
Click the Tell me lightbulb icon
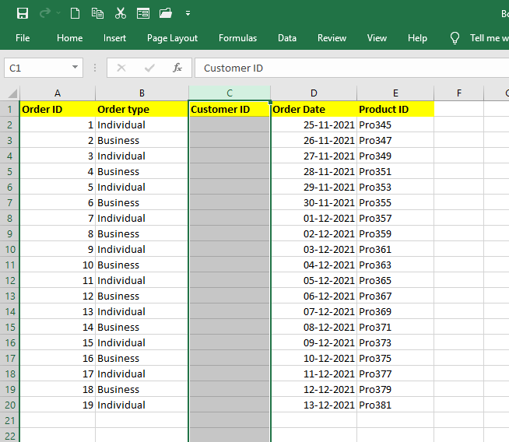[x=455, y=38]
